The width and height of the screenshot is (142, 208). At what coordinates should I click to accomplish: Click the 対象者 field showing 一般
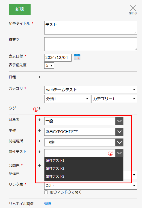point(80,121)
